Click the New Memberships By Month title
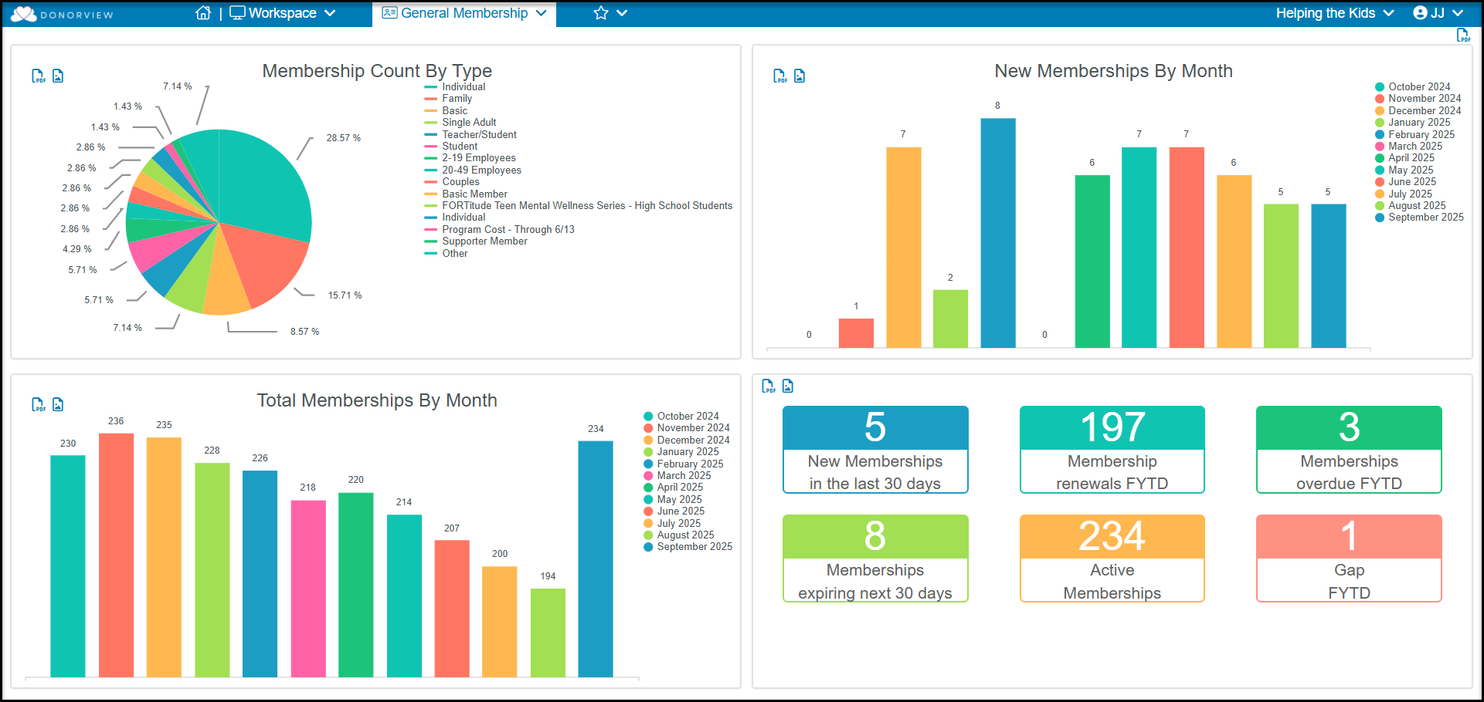1484x702 pixels. click(1113, 71)
